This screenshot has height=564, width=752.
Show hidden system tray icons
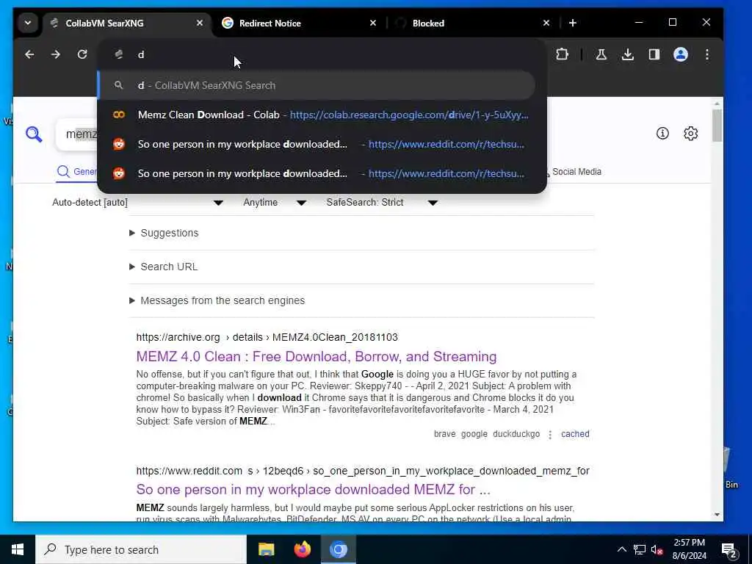coord(621,549)
